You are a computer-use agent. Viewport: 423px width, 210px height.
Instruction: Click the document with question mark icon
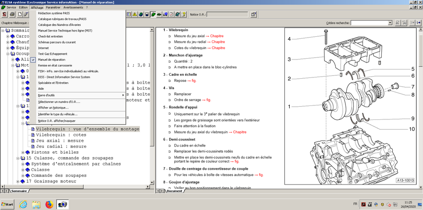(x=184, y=14)
